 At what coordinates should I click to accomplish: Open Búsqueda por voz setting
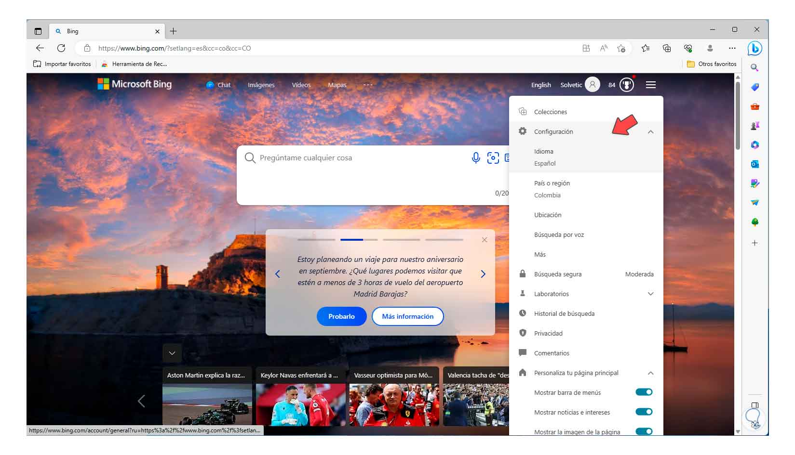(586, 235)
